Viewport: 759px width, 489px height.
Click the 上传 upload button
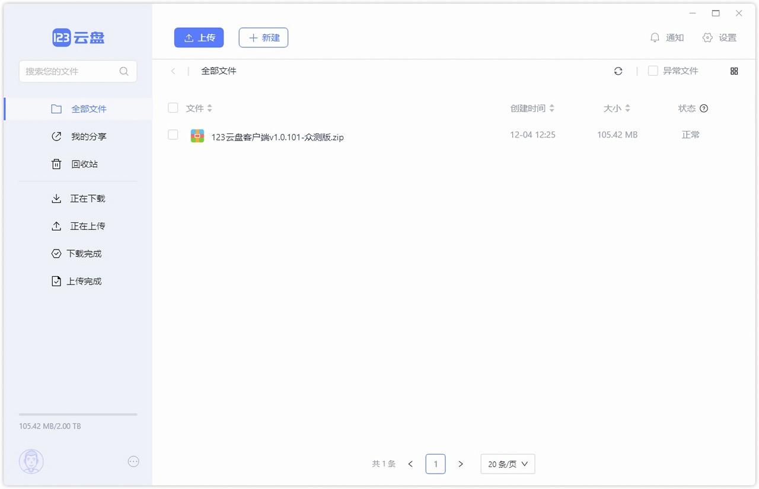point(199,38)
